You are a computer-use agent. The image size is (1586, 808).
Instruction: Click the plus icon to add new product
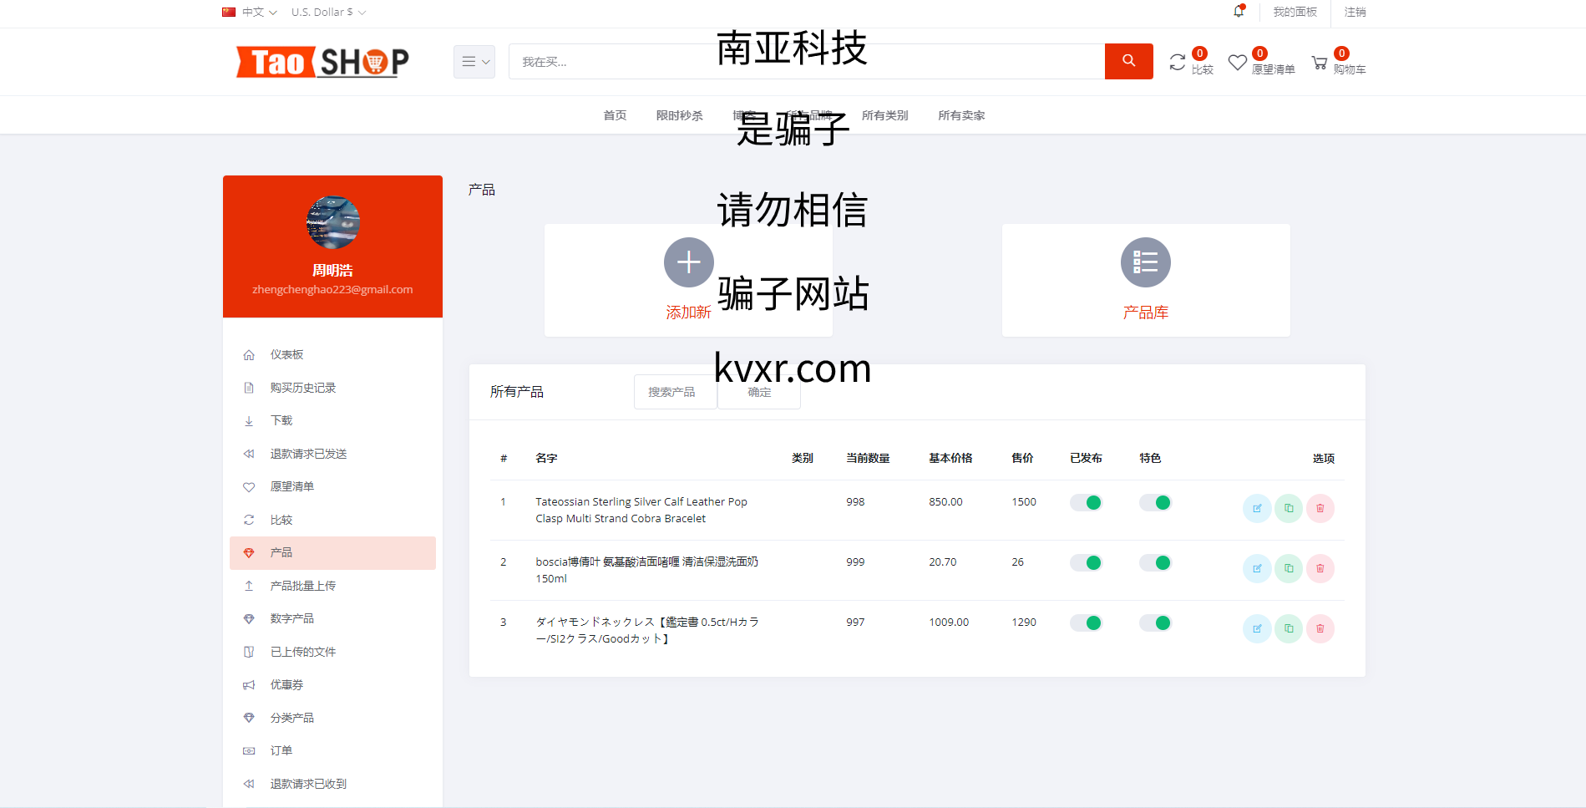point(688,262)
